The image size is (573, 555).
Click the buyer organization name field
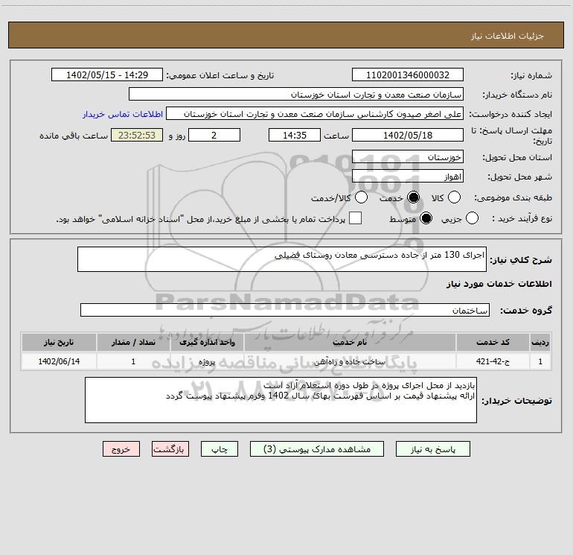pos(296,94)
